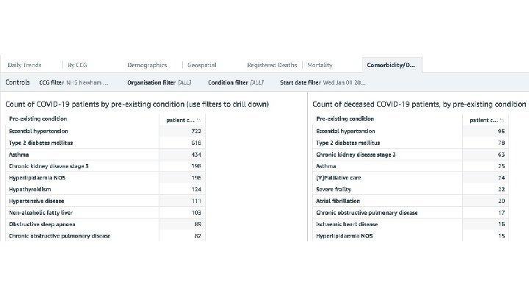Switch to the Daily Trends tab
Viewport: 529px width, 298px height.
pos(24,65)
